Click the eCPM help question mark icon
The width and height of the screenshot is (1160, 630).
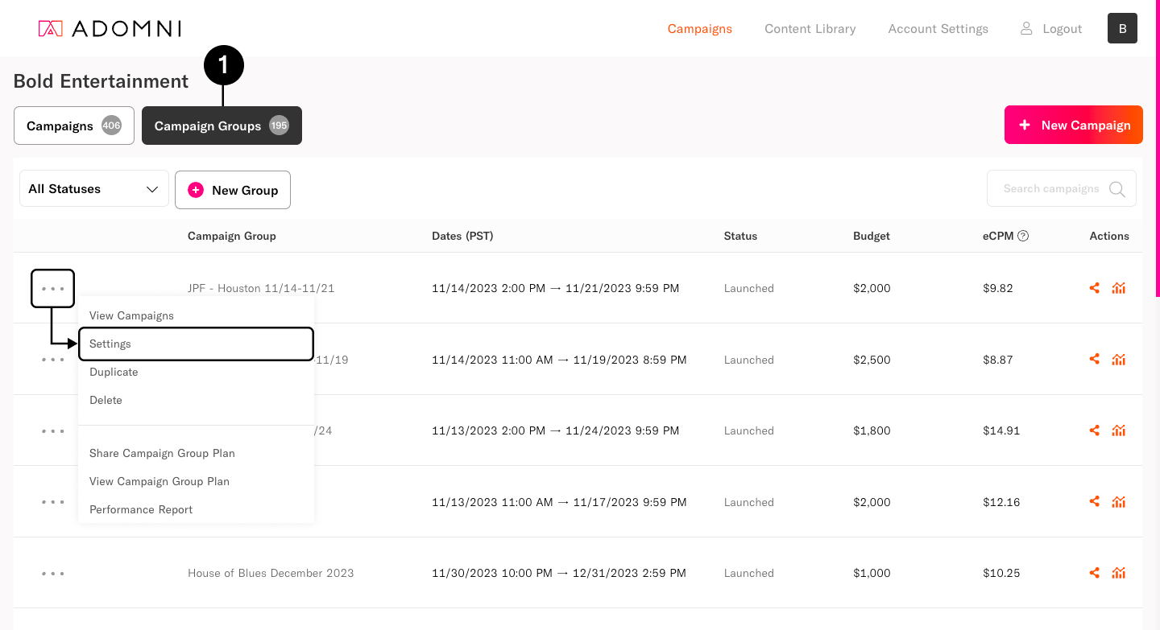(x=1023, y=236)
